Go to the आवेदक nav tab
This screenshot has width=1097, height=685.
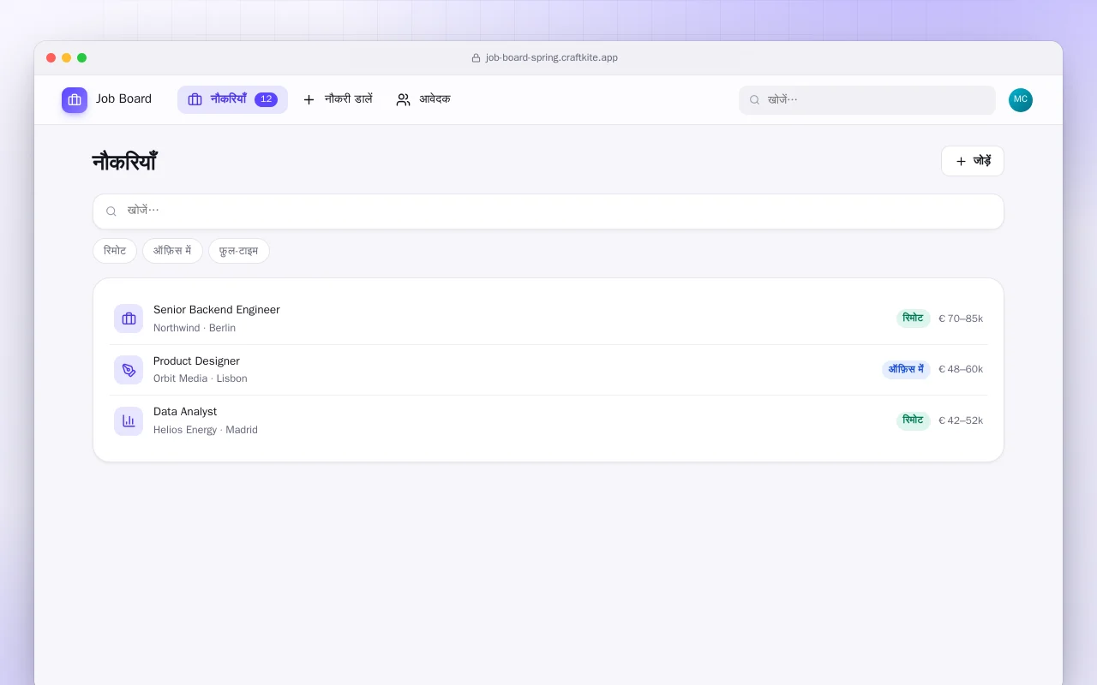423,99
